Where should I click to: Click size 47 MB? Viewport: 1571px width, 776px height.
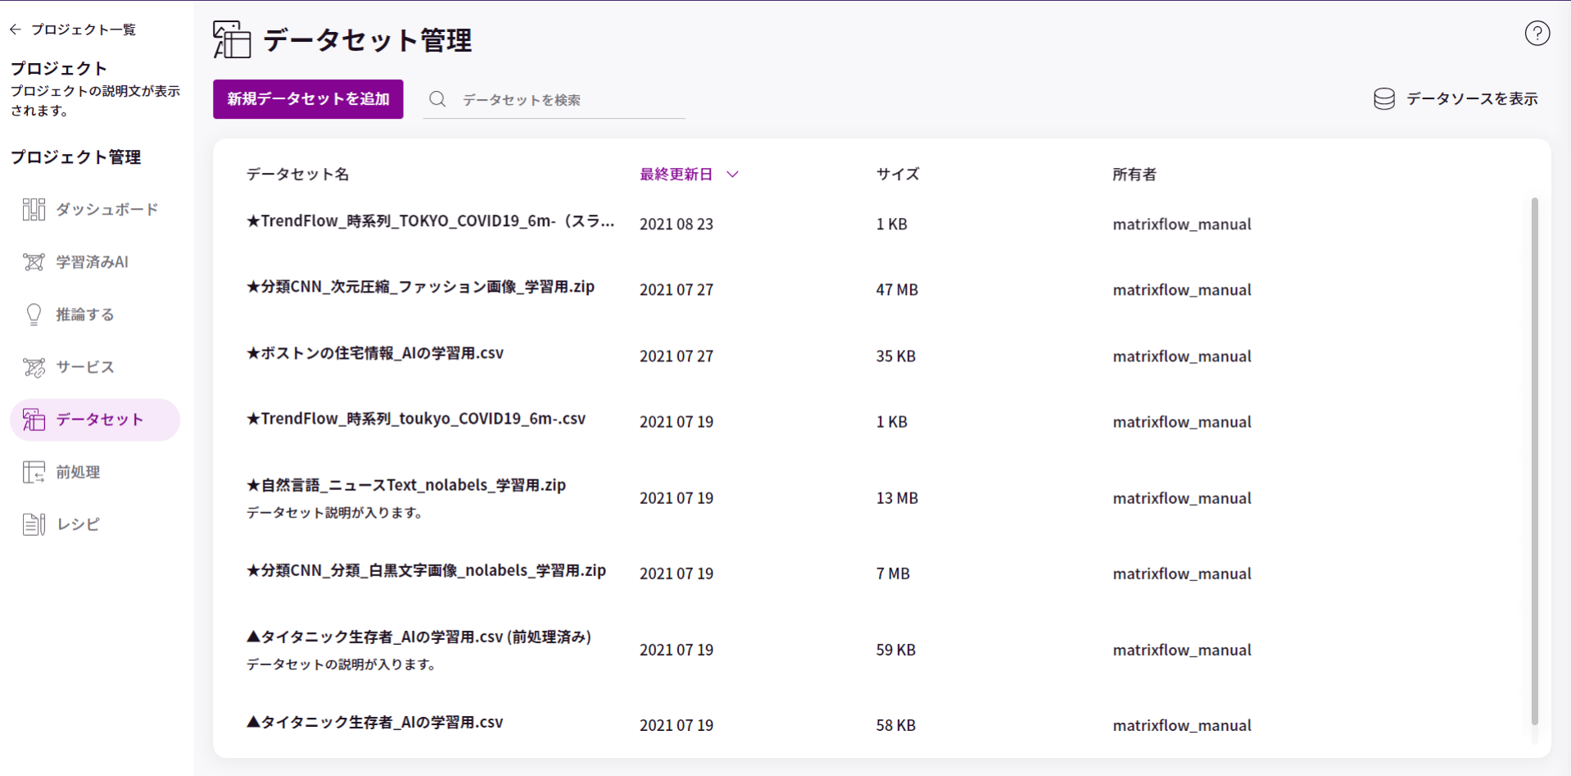[x=897, y=290]
